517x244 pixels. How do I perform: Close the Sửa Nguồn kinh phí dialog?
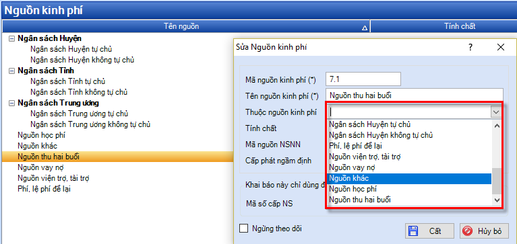click(501, 47)
